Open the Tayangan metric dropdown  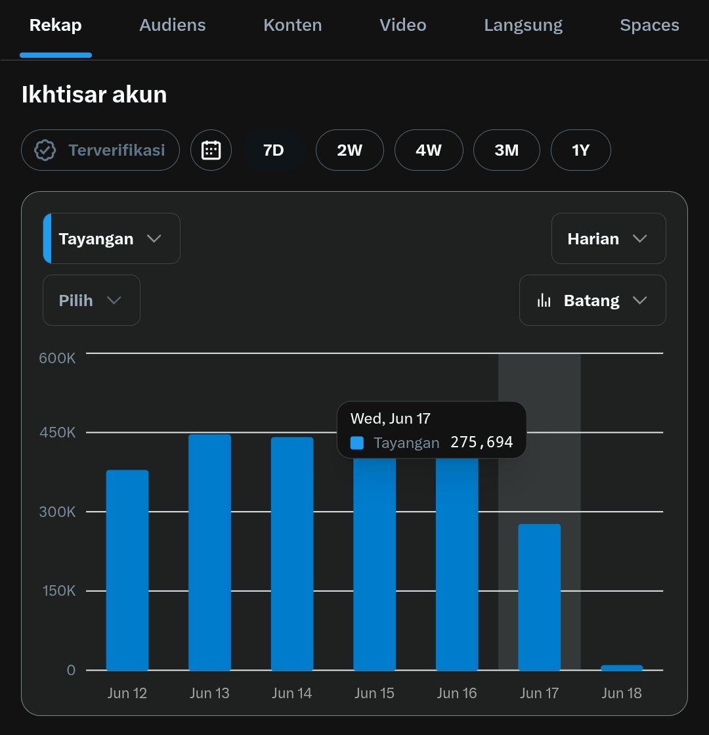coord(112,238)
